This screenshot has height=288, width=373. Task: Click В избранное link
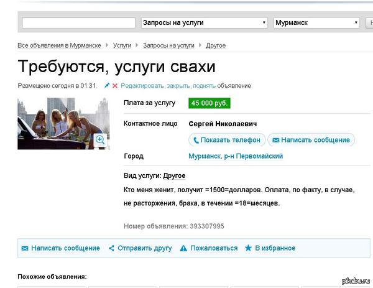click(x=275, y=248)
